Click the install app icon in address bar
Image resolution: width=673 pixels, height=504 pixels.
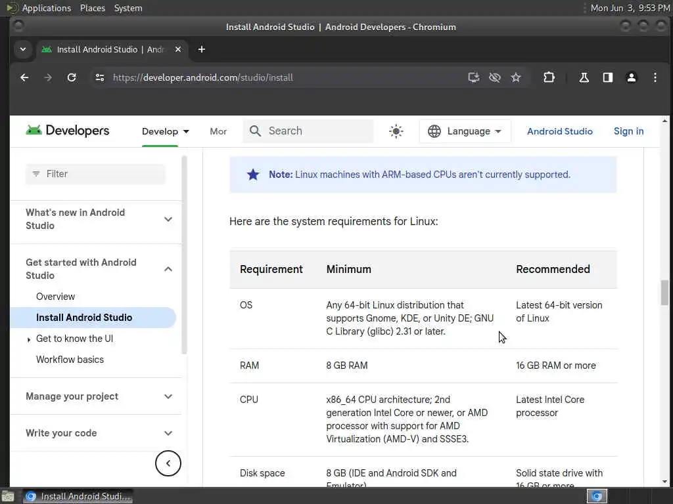click(473, 77)
